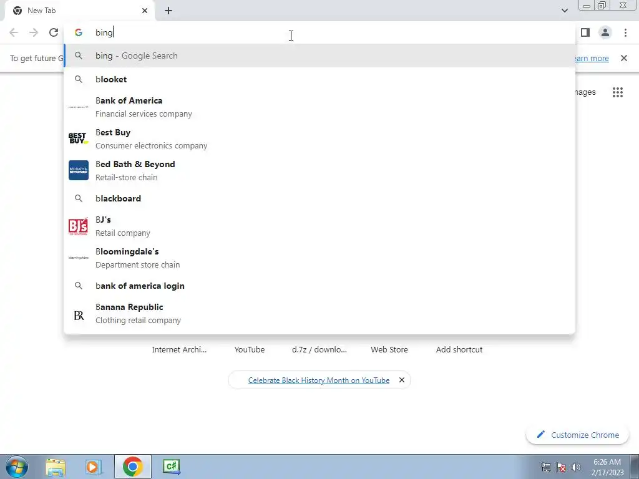Click the Reload page icon
Viewport: 639px width, 479px height.
(x=54, y=32)
